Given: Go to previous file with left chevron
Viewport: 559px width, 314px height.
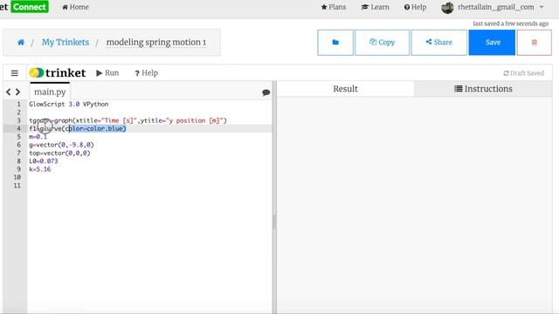Looking at the screenshot, I should [x=9, y=92].
